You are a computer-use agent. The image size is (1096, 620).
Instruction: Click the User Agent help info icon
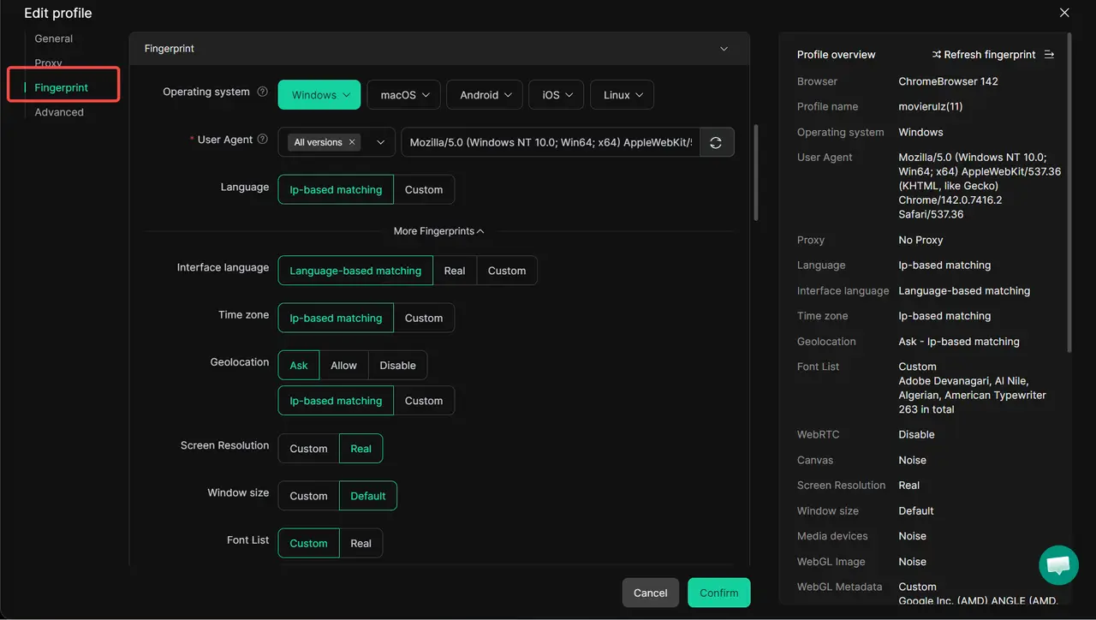(x=263, y=140)
